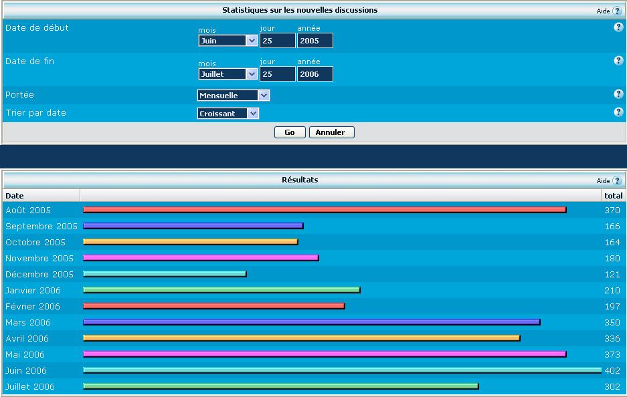This screenshot has width=627, height=397.
Task: Click the Aide help icon in Résultats header
Action: 617,180
